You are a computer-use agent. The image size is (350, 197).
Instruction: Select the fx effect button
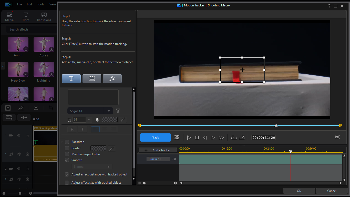coord(112,79)
